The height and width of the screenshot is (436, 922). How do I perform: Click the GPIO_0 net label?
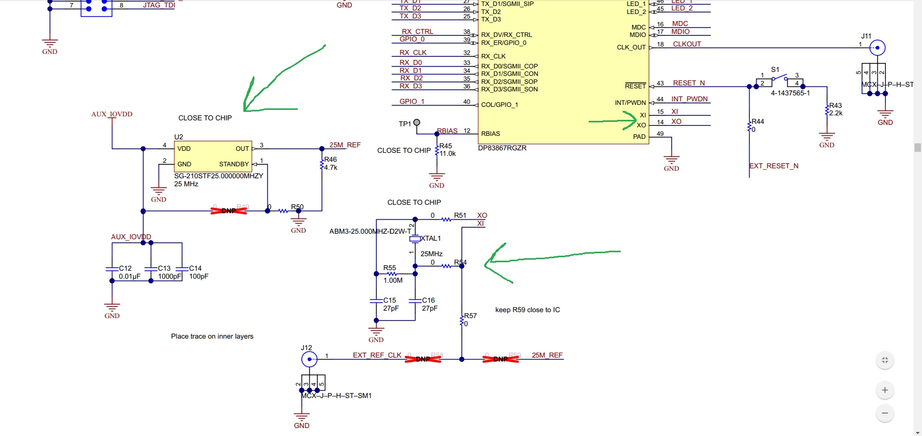(412, 39)
